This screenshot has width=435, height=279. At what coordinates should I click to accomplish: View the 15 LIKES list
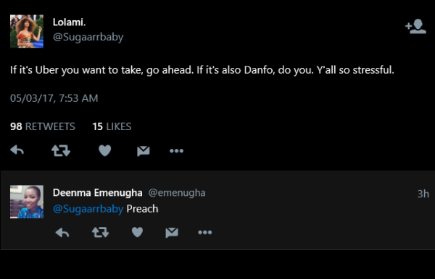pyautogui.click(x=112, y=126)
